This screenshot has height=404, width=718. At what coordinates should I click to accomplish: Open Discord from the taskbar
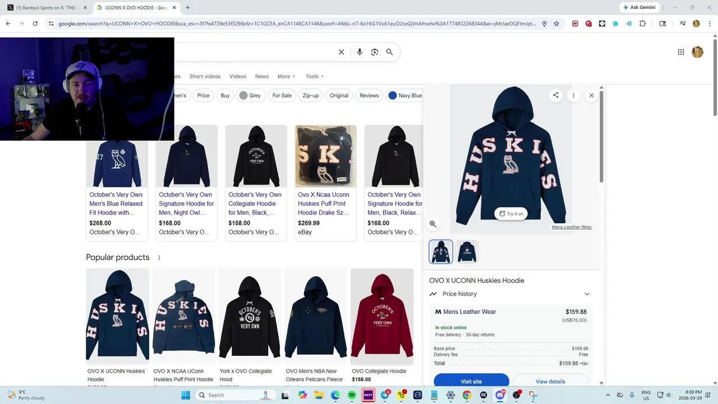pyautogui.click(x=500, y=395)
